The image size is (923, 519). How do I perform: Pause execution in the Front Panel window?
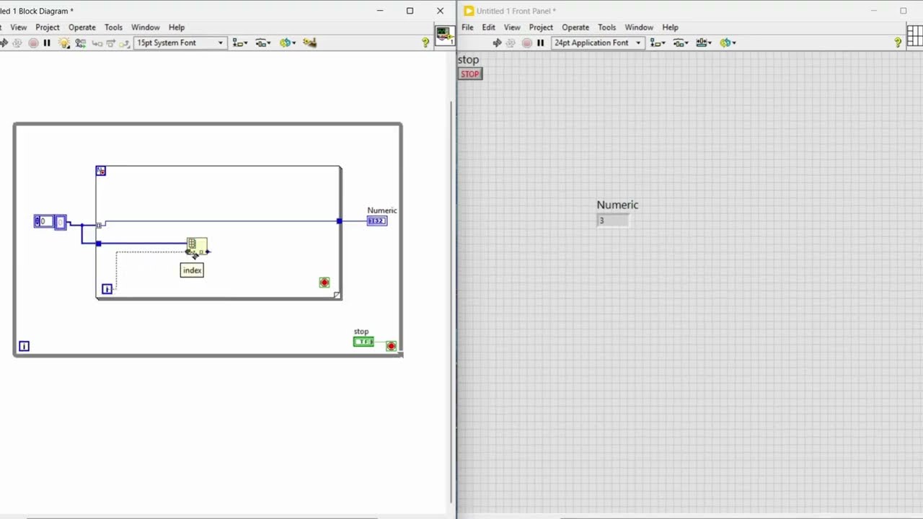[x=540, y=43]
